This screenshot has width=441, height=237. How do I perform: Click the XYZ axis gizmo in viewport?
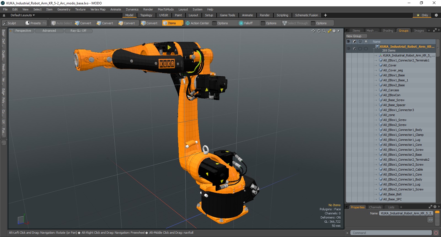click(23, 219)
